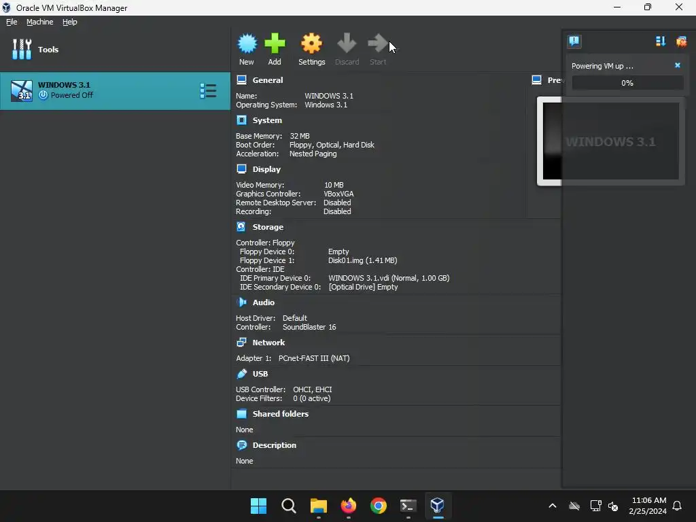
Task: Toggle notification sort order arrows icon
Action: (661, 41)
